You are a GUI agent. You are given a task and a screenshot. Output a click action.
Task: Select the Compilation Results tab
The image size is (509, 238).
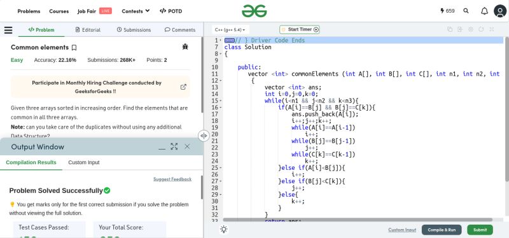[x=31, y=162]
